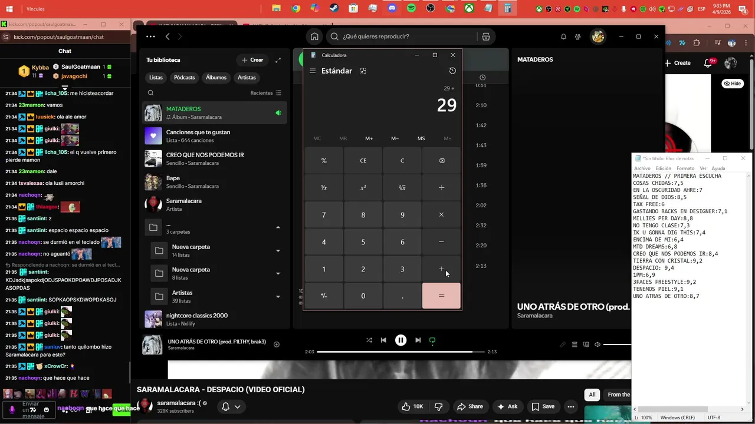Open calculator M memory list dropdown

(448, 138)
